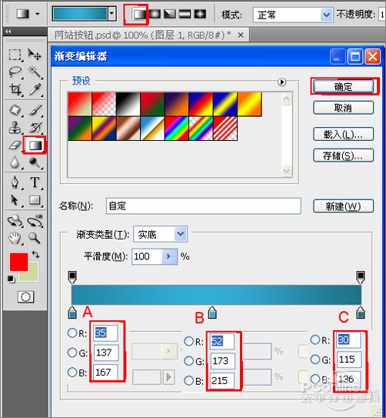Choose Radial Gradient in options bar

(155, 14)
